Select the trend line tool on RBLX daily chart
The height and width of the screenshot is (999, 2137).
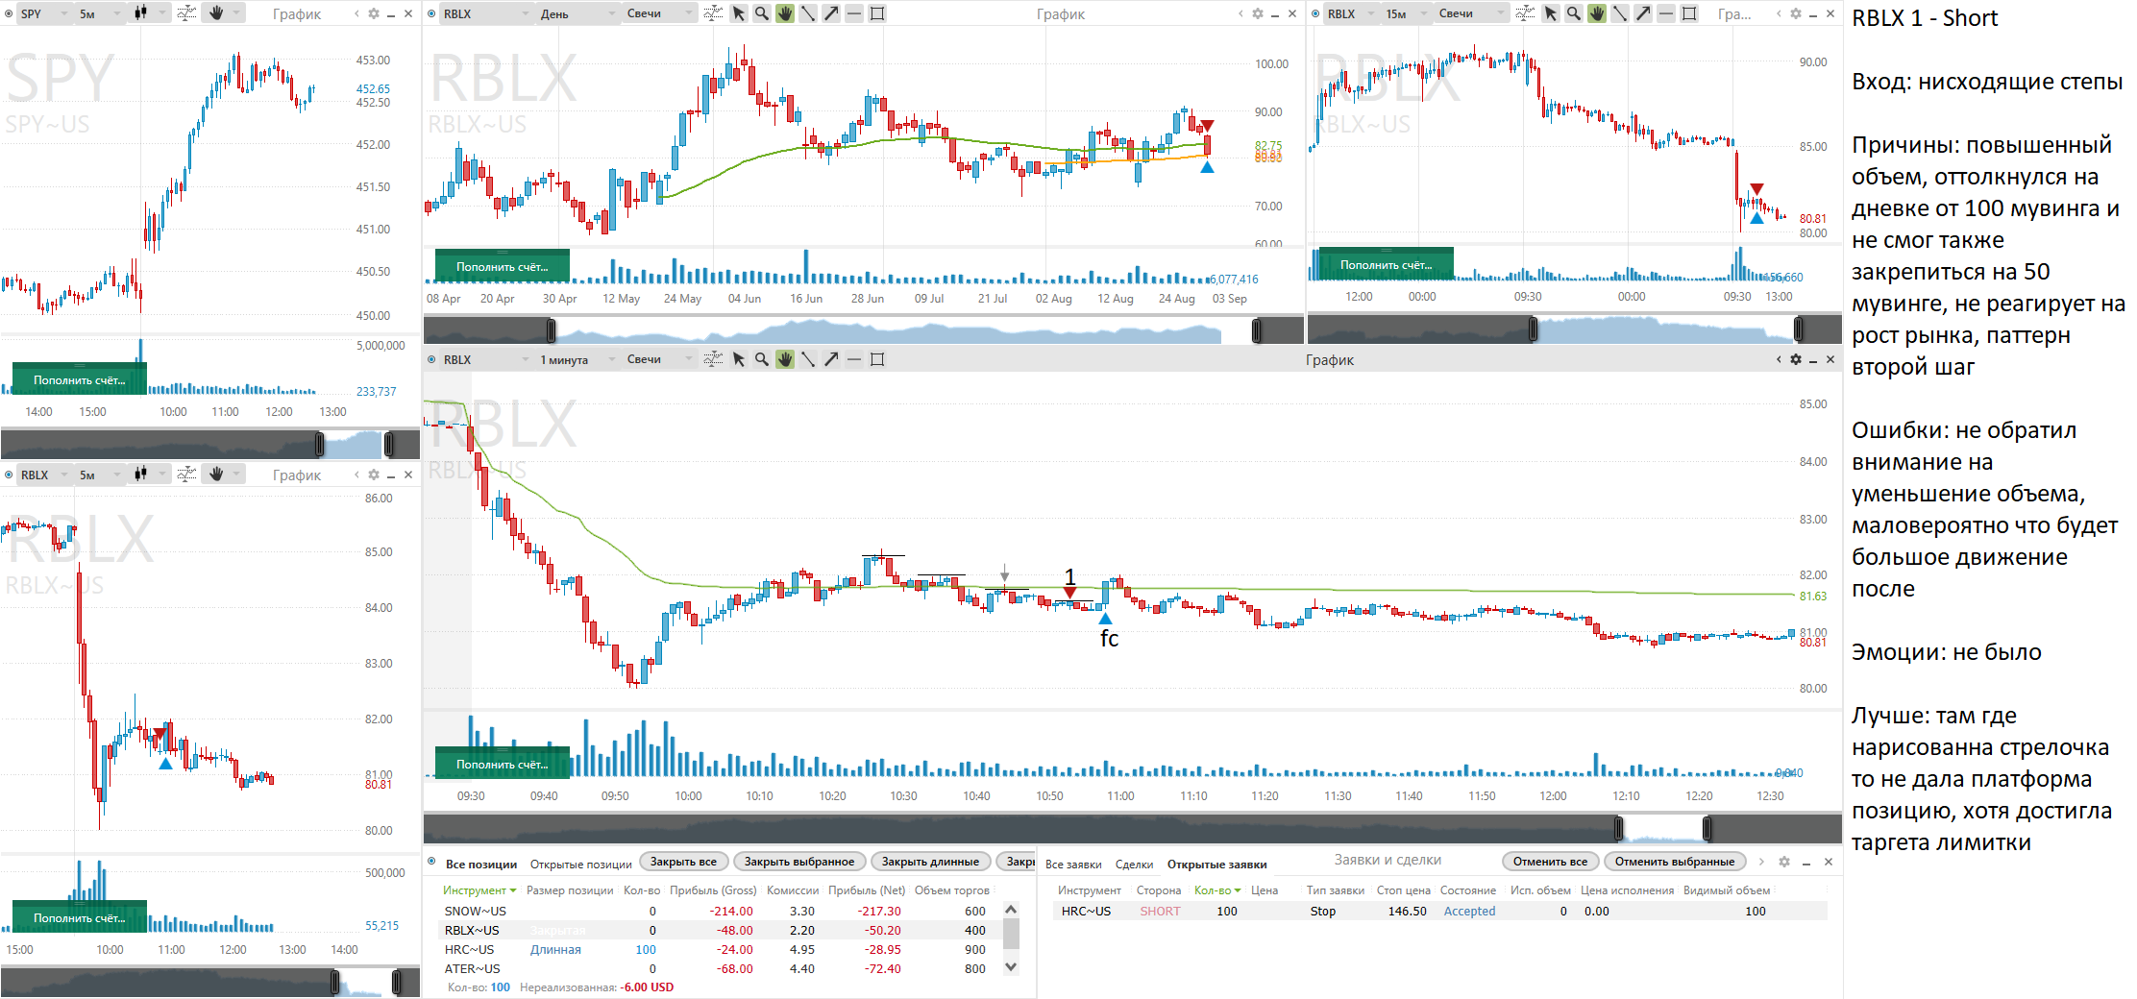pyautogui.click(x=808, y=13)
